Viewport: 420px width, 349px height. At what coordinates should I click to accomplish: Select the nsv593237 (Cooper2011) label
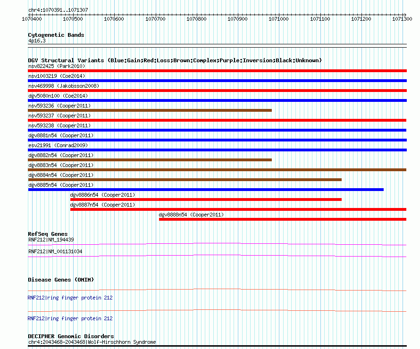coord(59,116)
